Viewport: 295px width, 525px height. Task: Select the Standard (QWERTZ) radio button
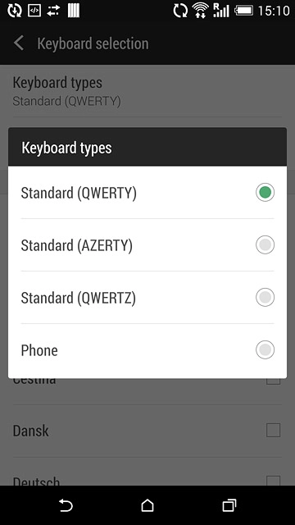click(265, 297)
